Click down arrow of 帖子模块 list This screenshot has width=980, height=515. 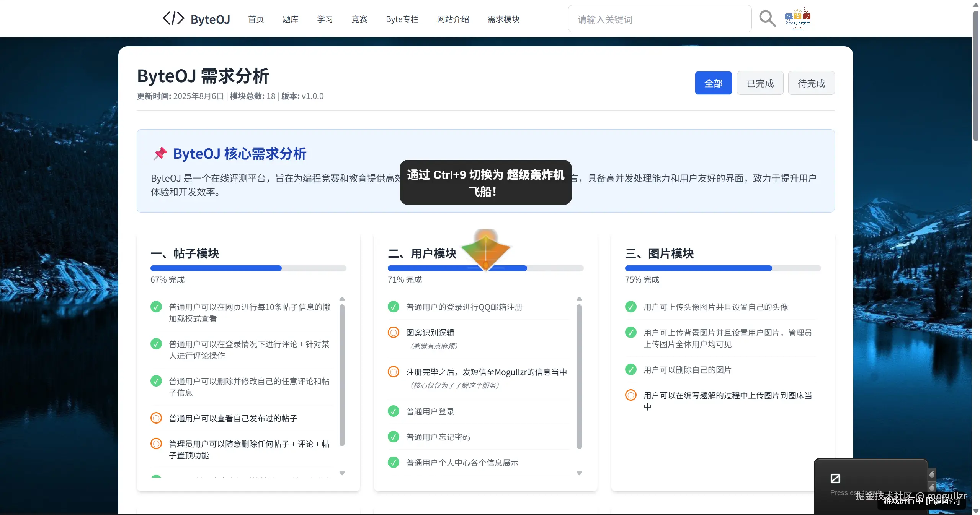coord(342,473)
